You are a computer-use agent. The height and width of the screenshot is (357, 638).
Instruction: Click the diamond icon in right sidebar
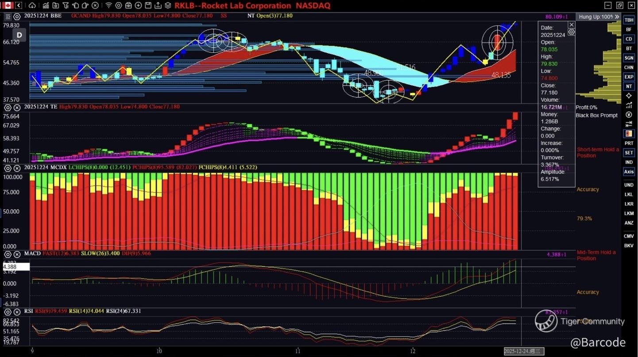628,96
